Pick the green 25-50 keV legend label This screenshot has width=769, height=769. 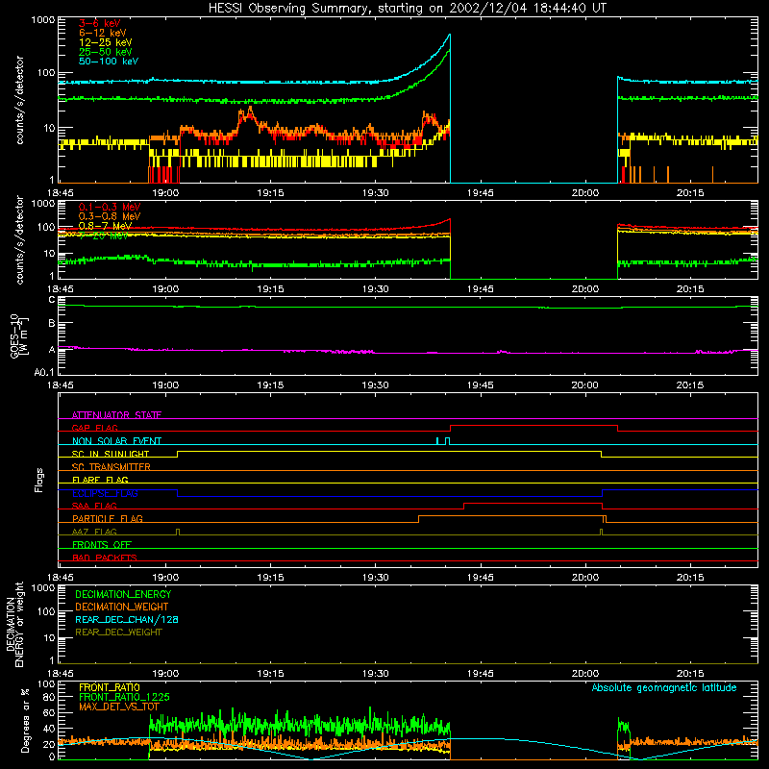tap(105, 52)
